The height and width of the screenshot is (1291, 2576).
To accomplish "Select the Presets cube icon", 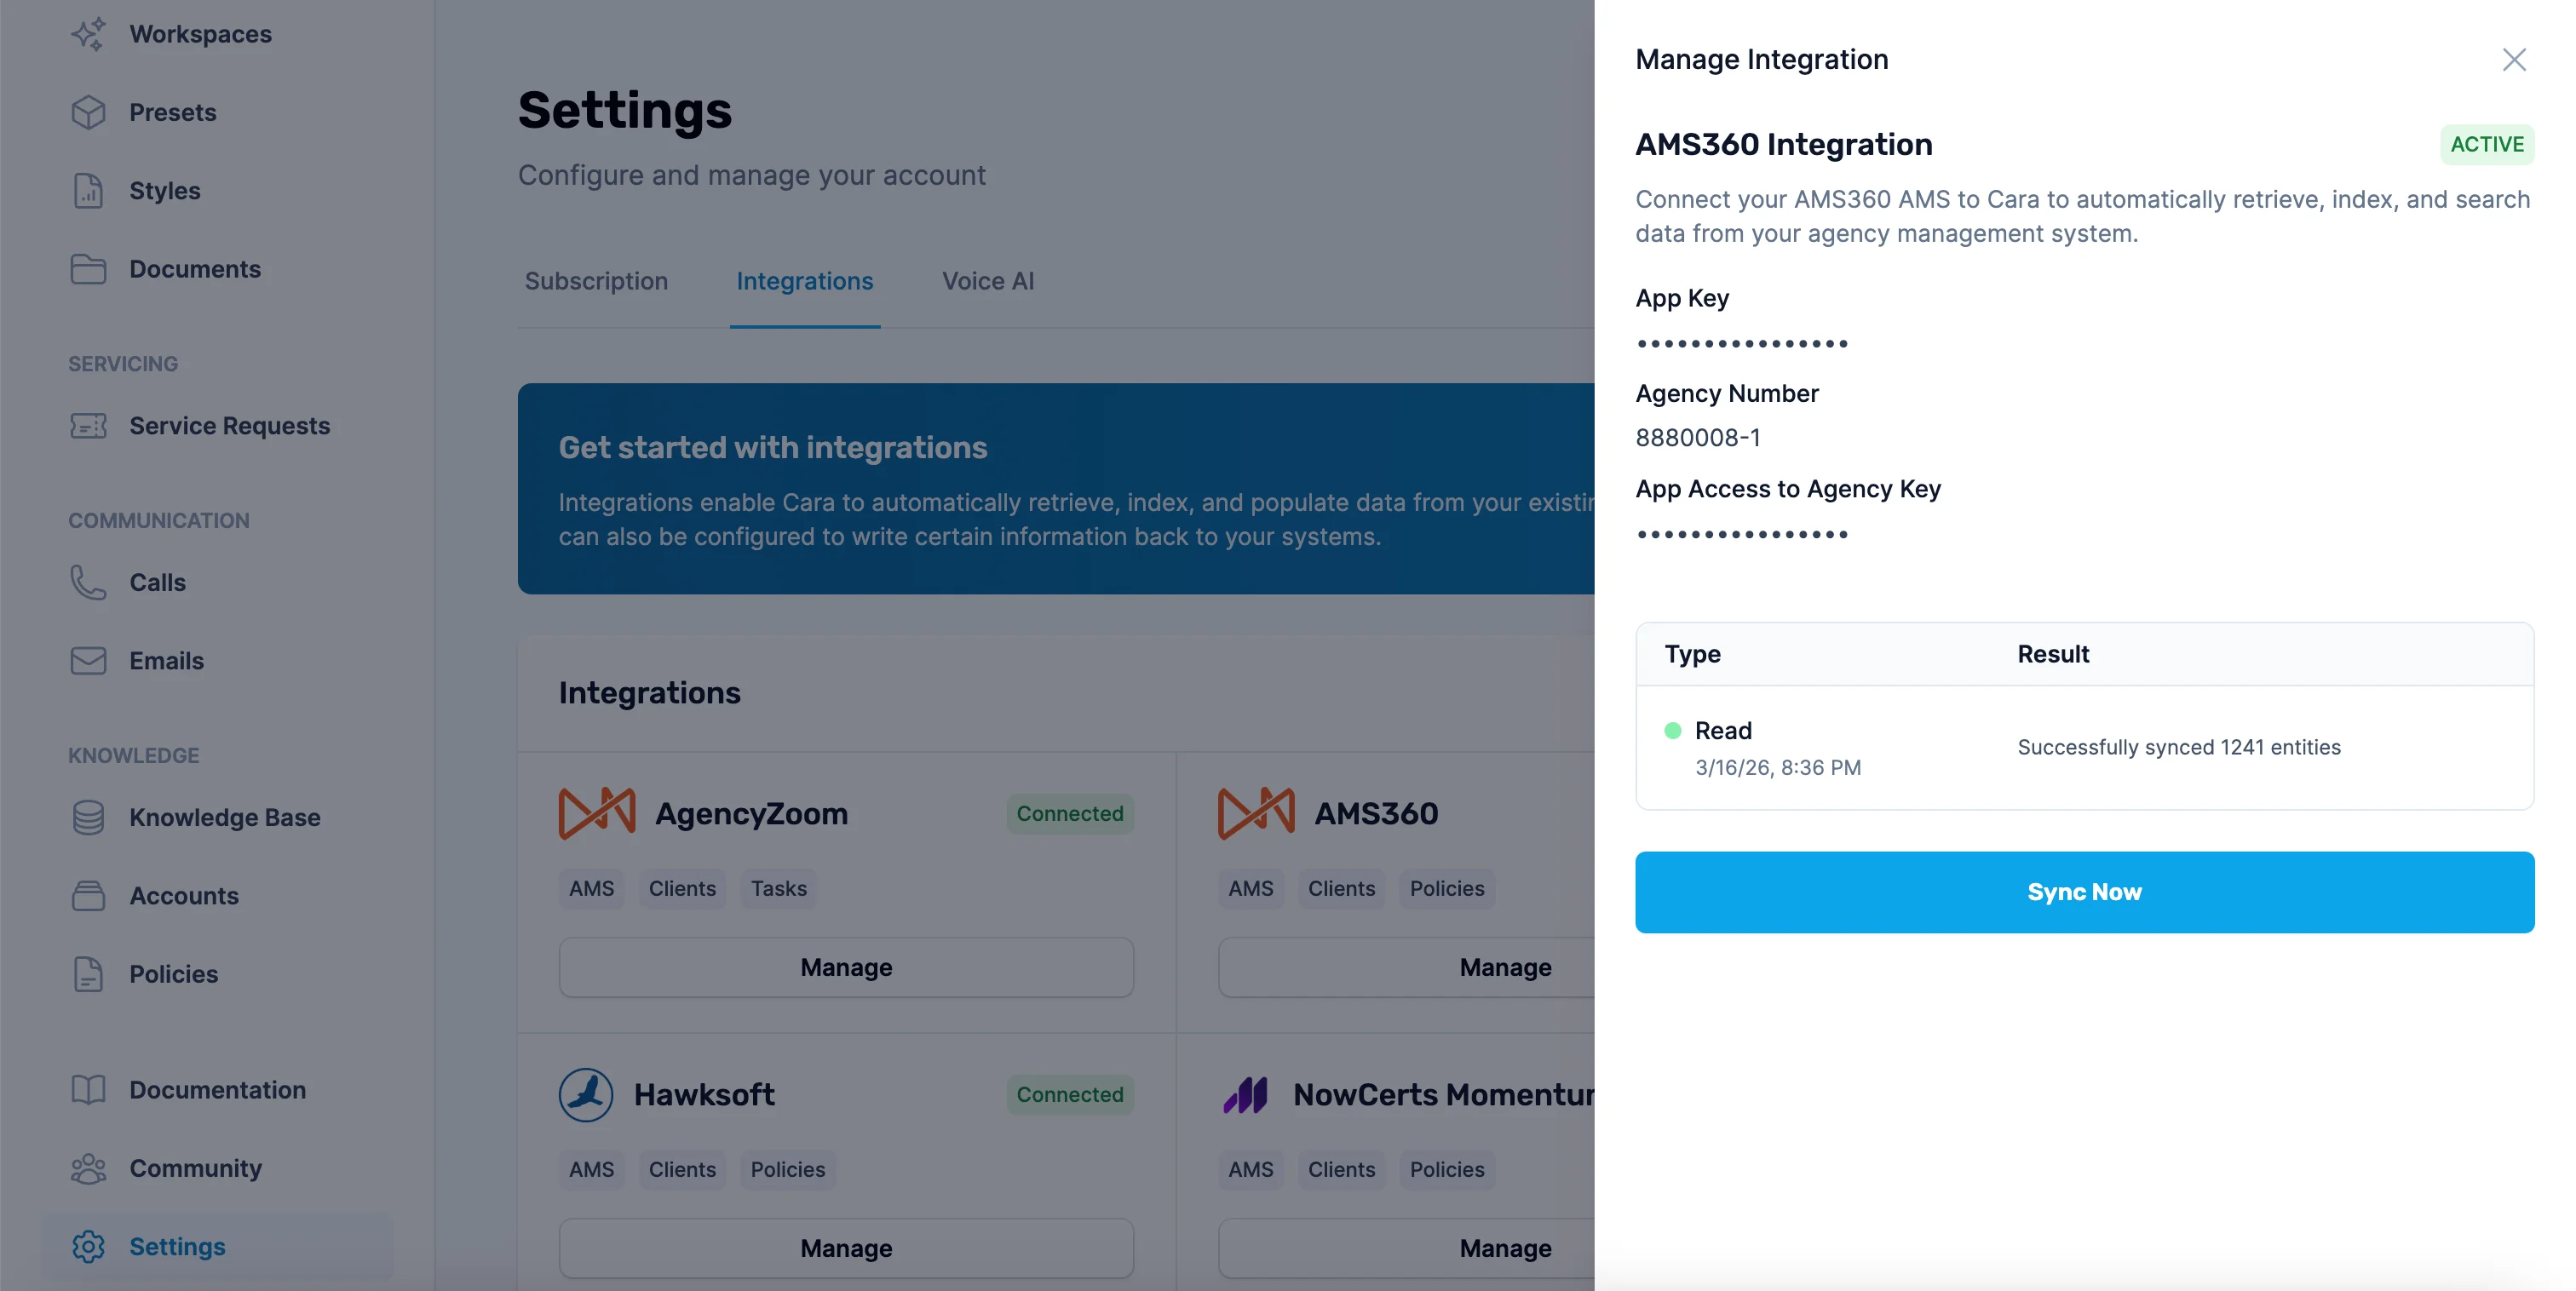I will coord(88,112).
